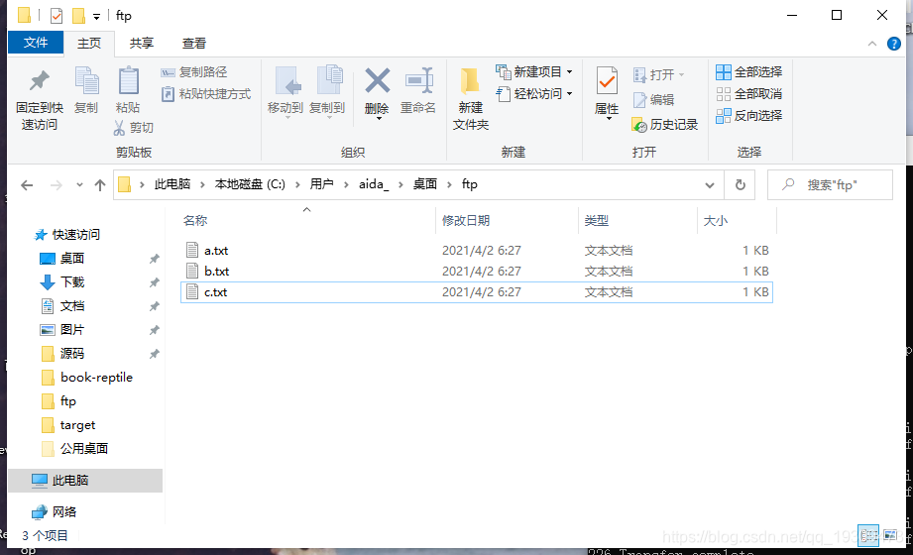Select the b.txt file
913x555 pixels.
(x=476, y=272)
